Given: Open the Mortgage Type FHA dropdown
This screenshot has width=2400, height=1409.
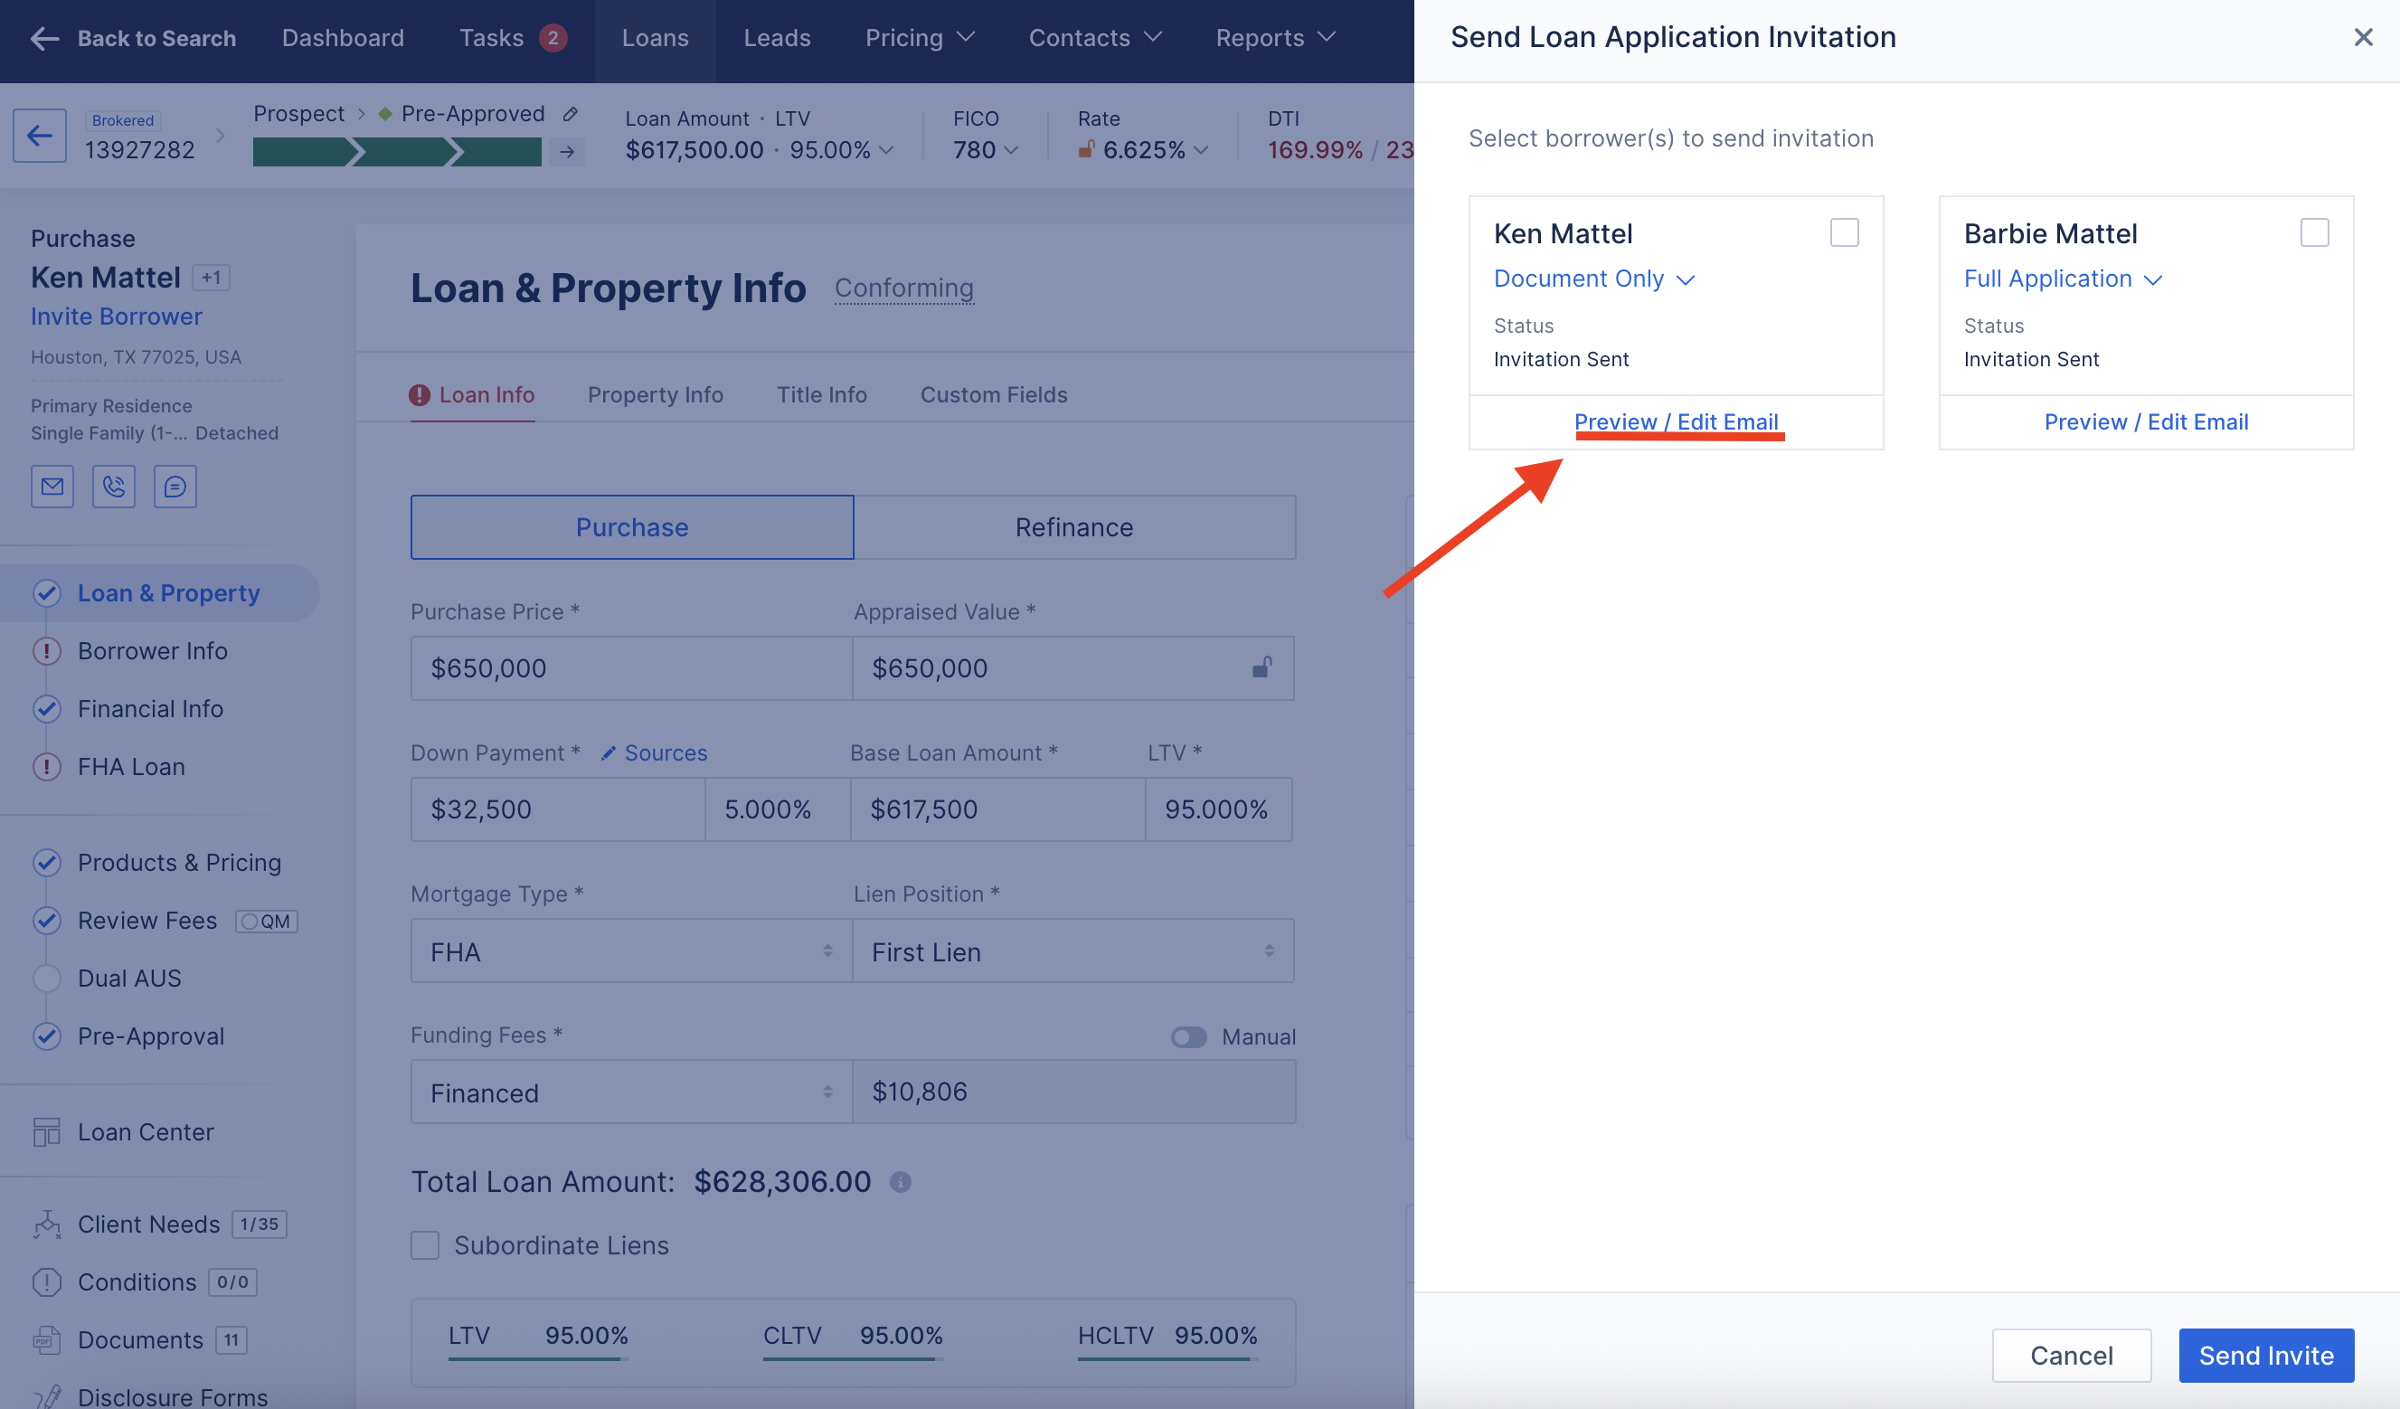Looking at the screenshot, I should (630, 950).
